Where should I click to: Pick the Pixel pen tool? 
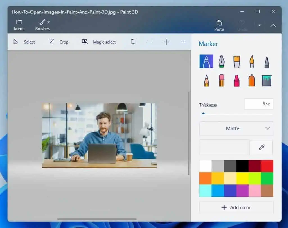[x=267, y=61]
